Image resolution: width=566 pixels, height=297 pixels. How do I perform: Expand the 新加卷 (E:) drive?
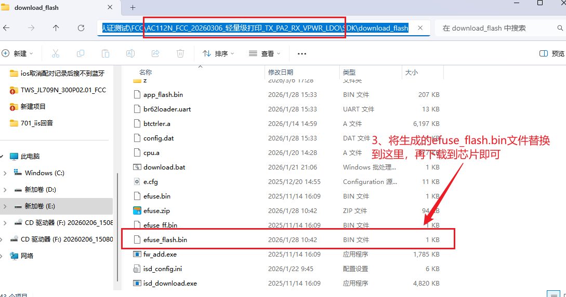[x=5, y=206]
